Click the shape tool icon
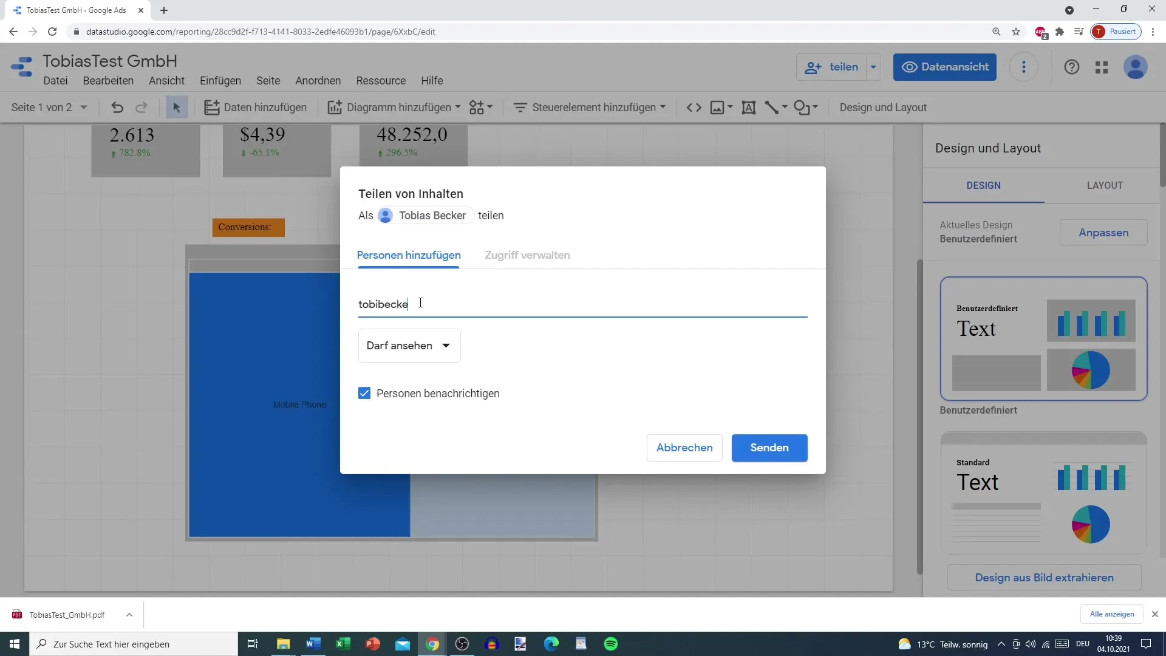This screenshot has width=1166, height=656. [x=802, y=108]
